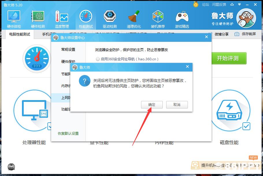The width and height of the screenshot is (263, 176).
Task: Click the 浏览器安全防护 description text
Action: (x=131, y=50)
